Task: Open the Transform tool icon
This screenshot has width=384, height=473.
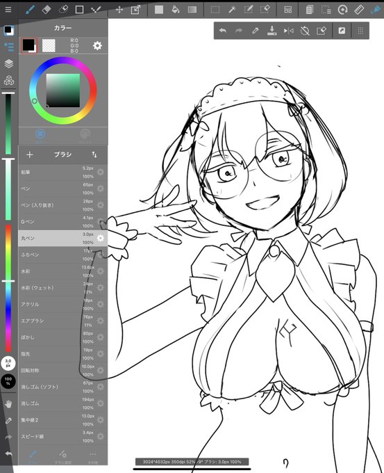Action: coord(135,10)
